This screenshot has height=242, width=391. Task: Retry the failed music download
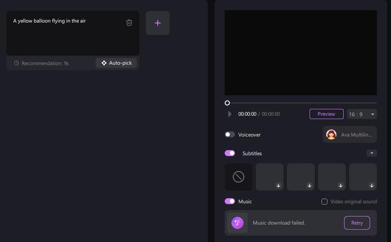point(357,223)
